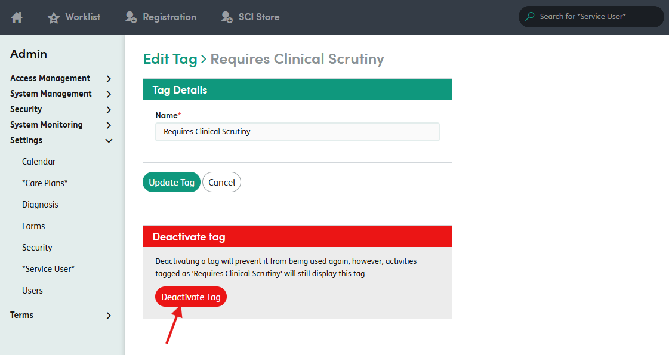Open the Worklist star icon
The height and width of the screenshot is (355, 669).
tap(54, 17)
